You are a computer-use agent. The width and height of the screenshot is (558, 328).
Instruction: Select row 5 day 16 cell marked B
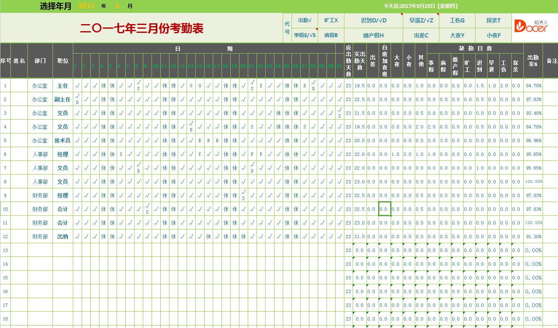[208, 141]
